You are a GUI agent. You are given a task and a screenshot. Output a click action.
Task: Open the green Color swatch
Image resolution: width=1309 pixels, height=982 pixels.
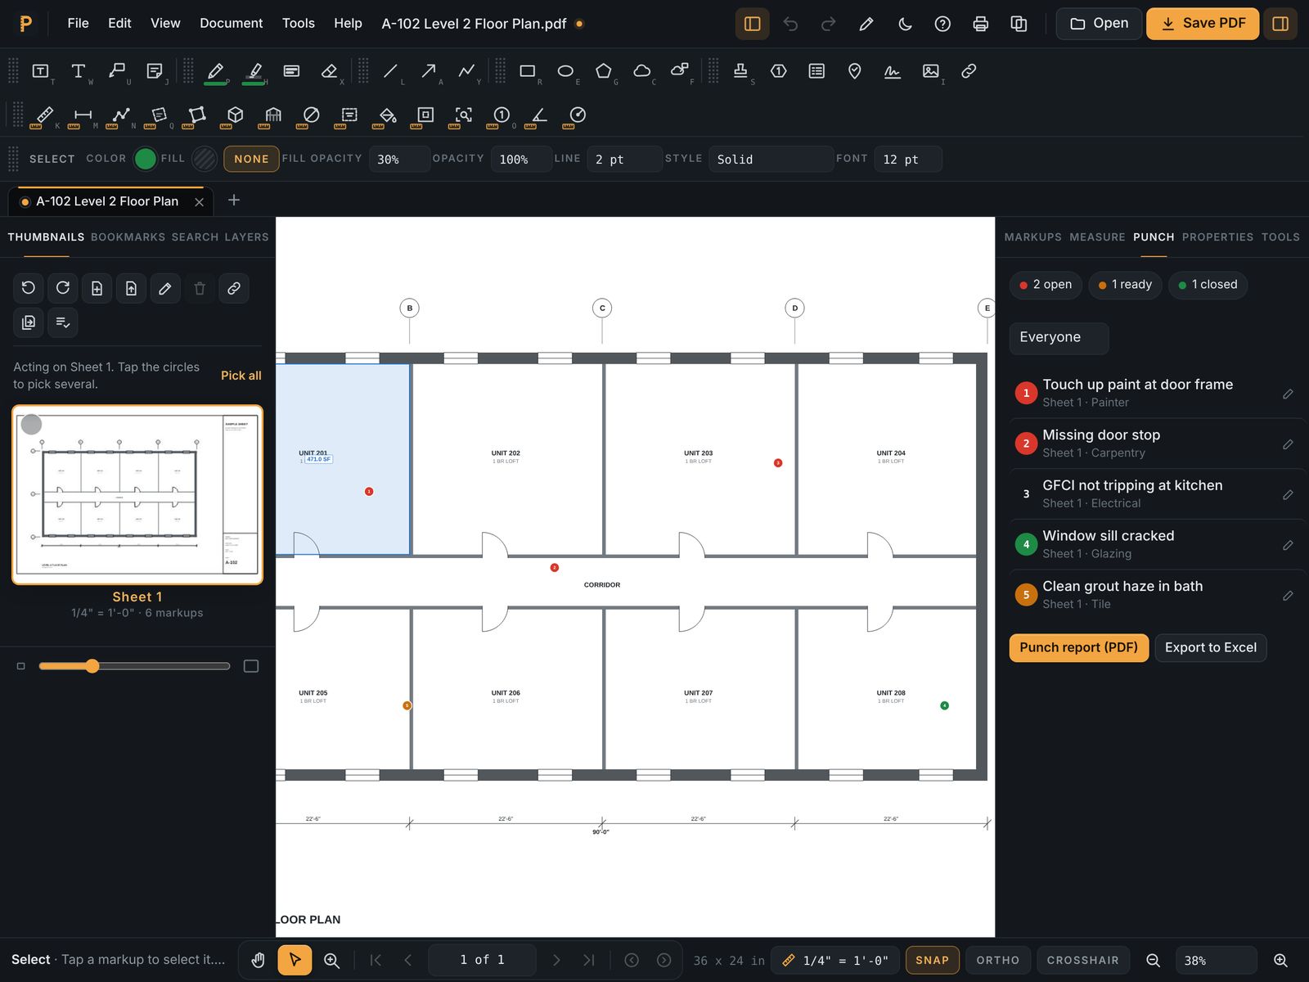(145, 159)
